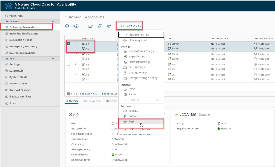Uncheck the A.0 vApp row checkbox
Image resolution: width=275 pixels, height=167 pixels.
click(x=68, y=44)
